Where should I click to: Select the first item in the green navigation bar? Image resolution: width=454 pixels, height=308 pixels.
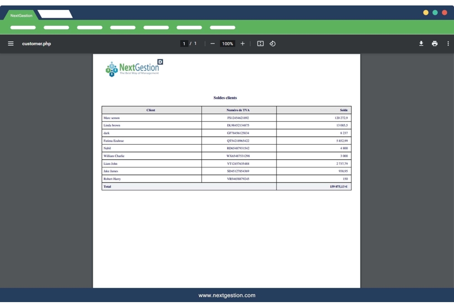tap(22, 28)
